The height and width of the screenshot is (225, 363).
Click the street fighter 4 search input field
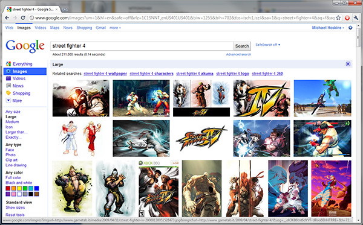tap(142, 46)
